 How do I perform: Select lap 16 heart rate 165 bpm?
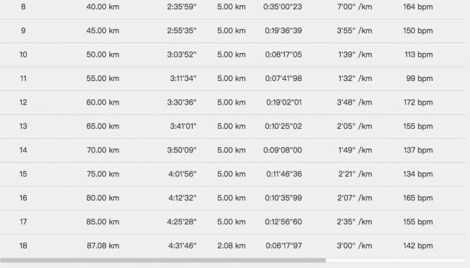pos(418,198)
